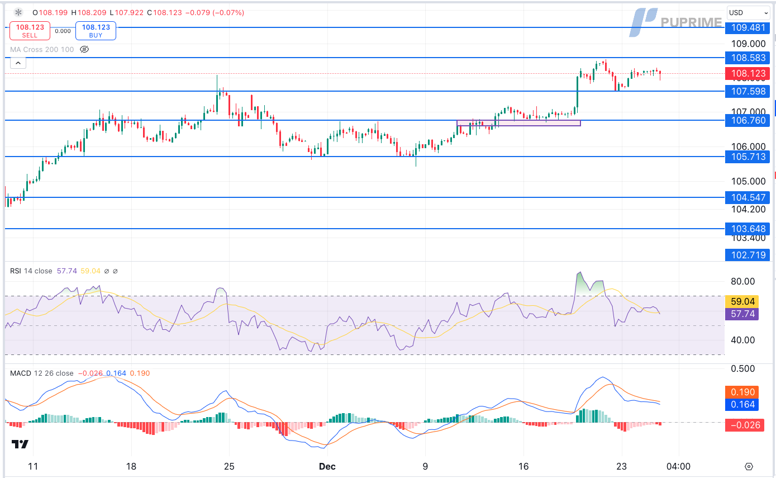This screenshot has width=776, height=478.
Task: Click the 107.598 horizontal line price label
Action: (x=747, y=91)
